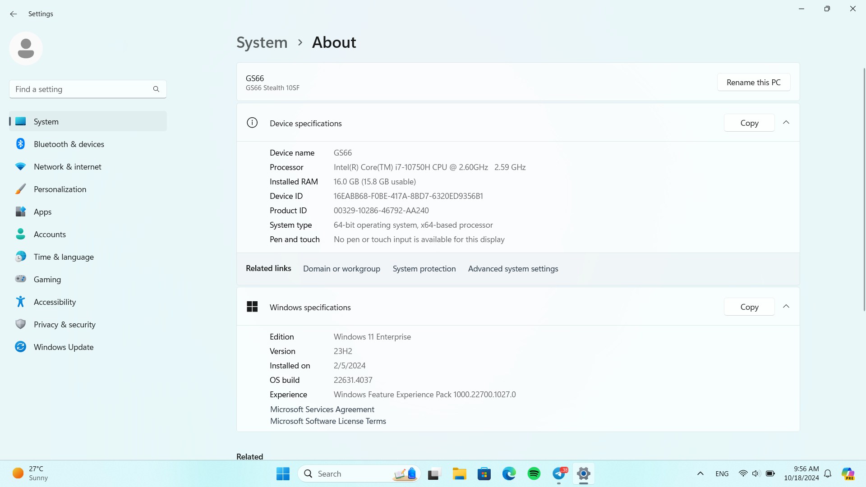Click the Bluetooth & devices icon
This screenshot has width=866, height=487.
20,144
